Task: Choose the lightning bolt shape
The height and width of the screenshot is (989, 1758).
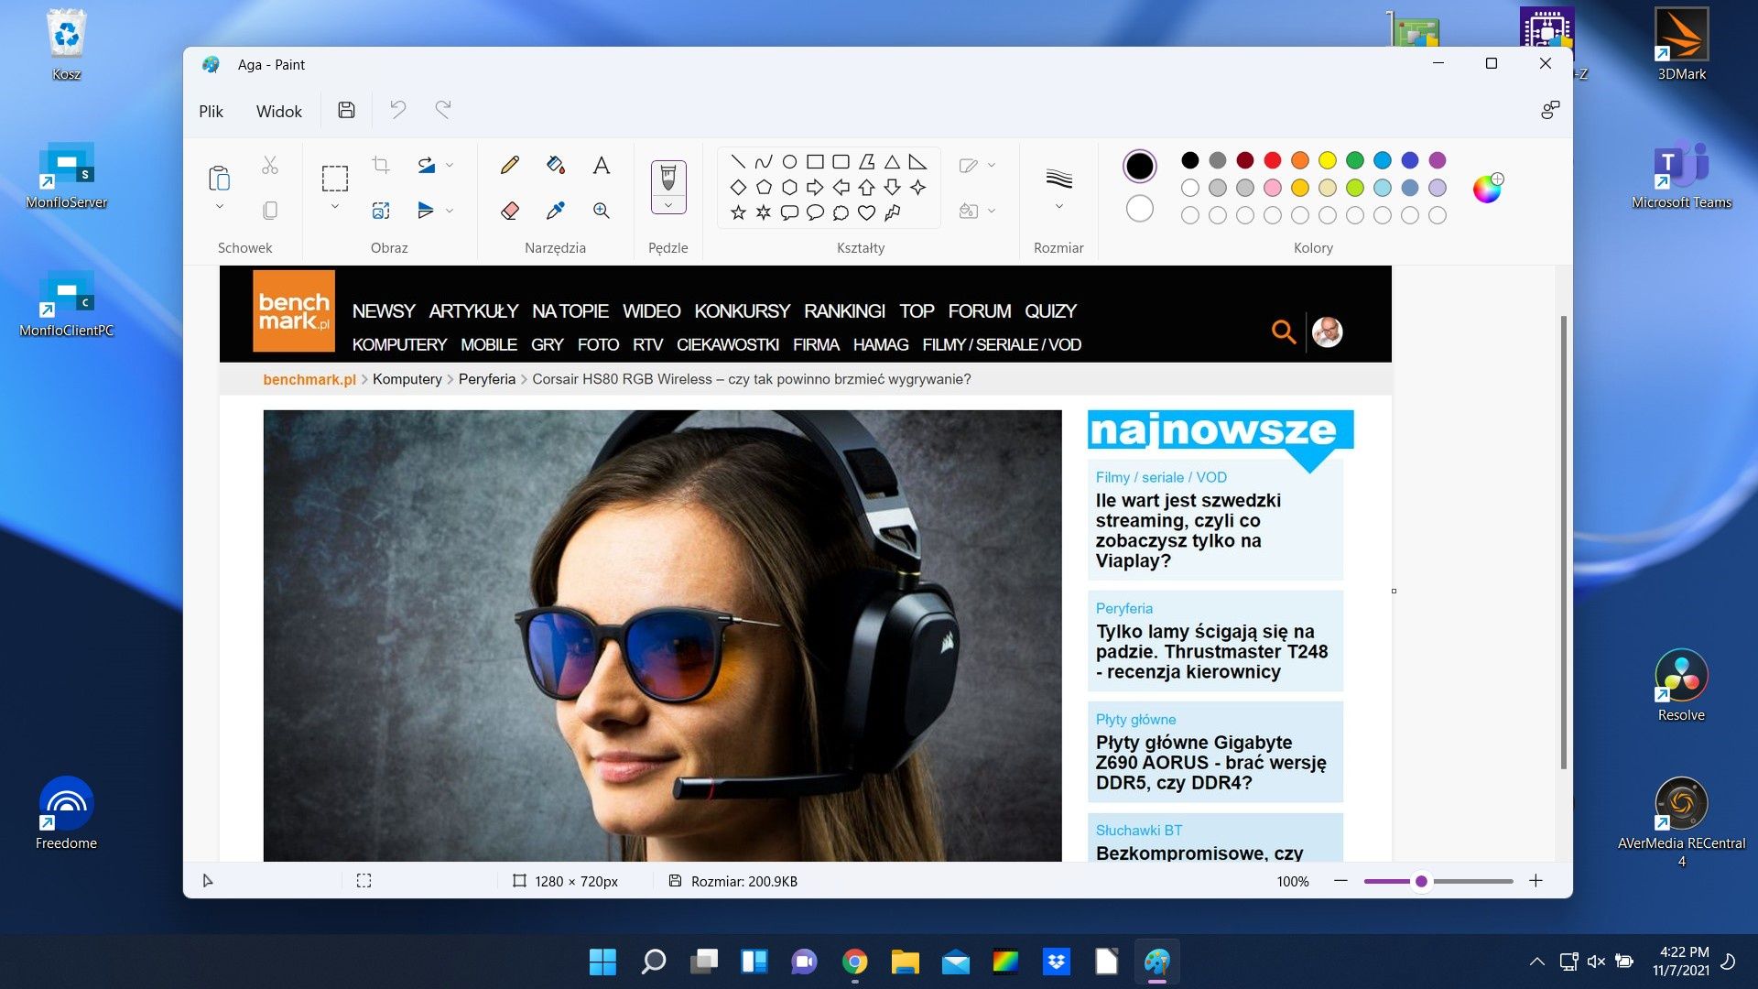Action: tap(892, 212)
